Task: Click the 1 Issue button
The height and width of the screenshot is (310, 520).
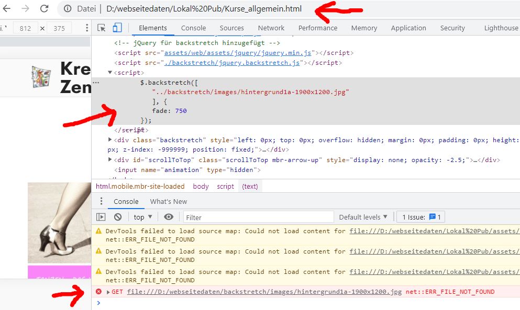Action: click(421, 217)
